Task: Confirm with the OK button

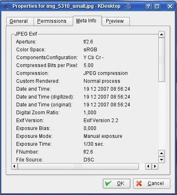Action: pyautogui.click(x=117, y=183)
